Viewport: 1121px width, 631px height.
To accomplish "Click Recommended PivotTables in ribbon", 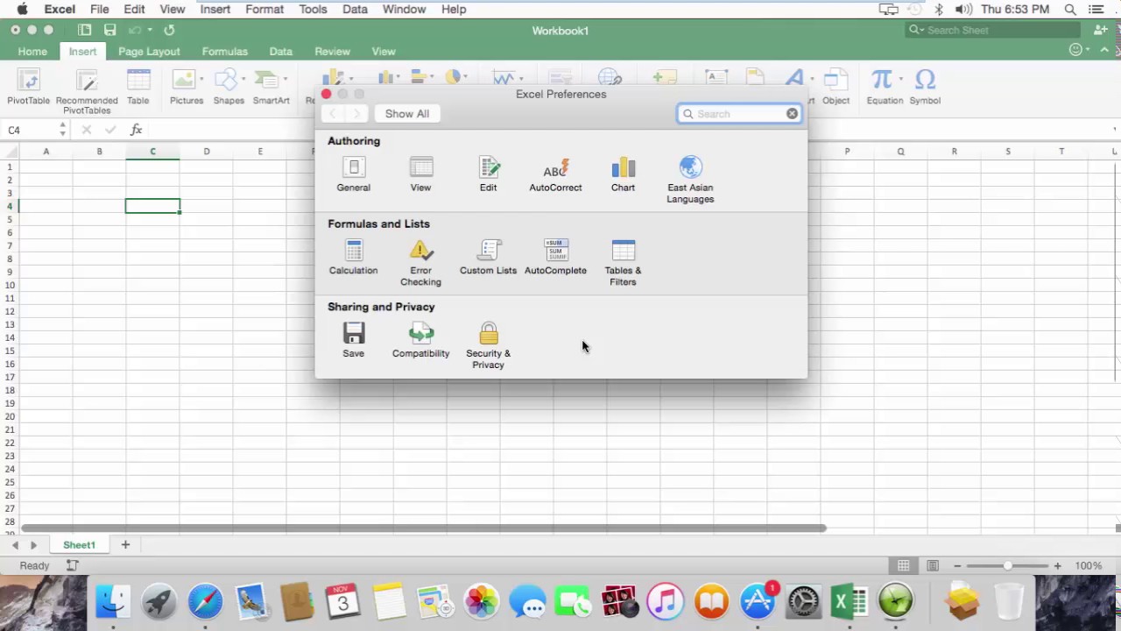I will 87,91.
